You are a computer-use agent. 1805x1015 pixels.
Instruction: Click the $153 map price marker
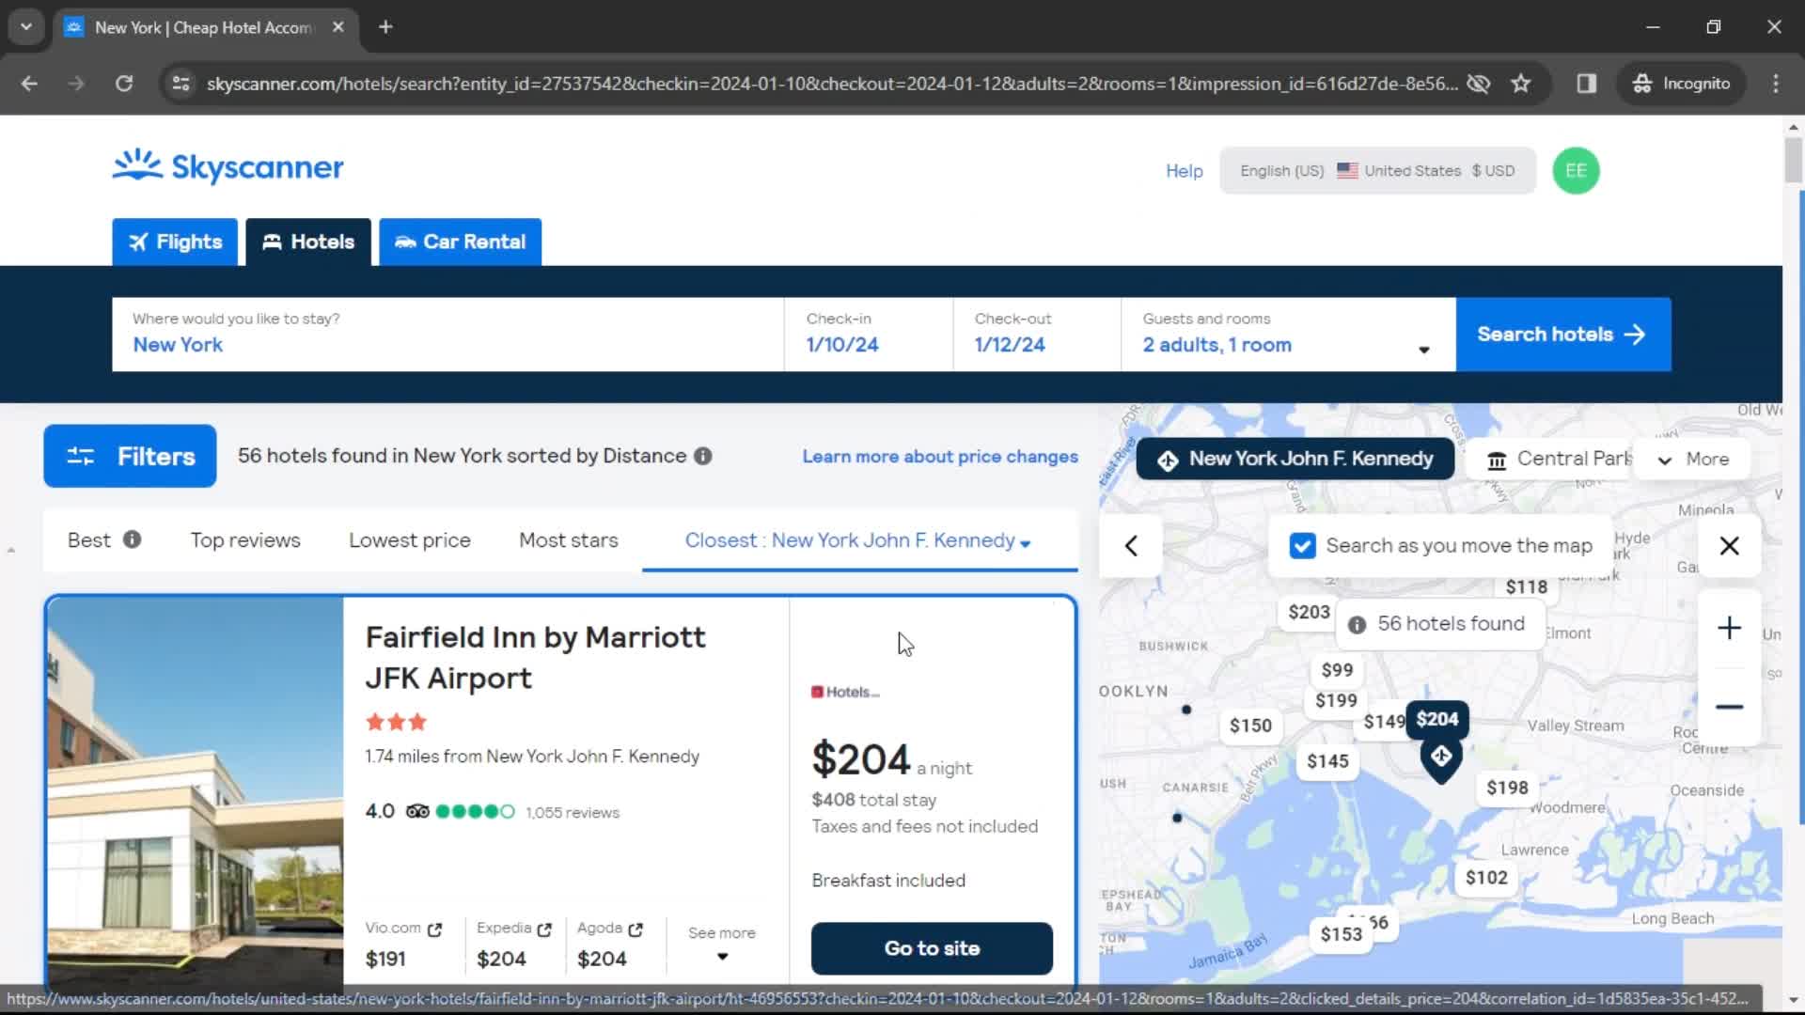point(1341,935)
